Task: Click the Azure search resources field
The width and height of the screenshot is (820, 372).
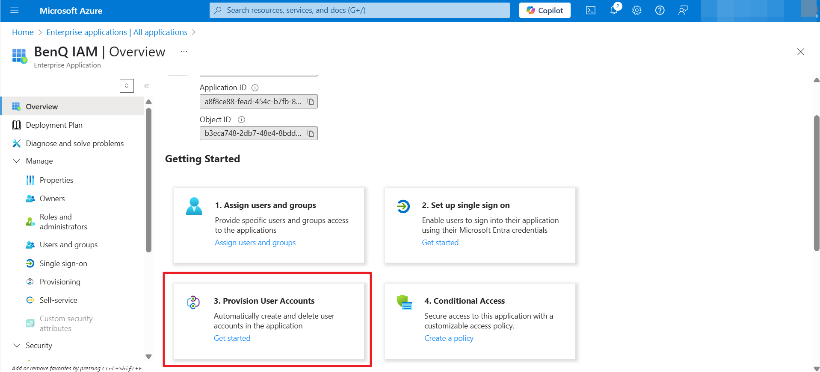Action: [x=359, y=10]
